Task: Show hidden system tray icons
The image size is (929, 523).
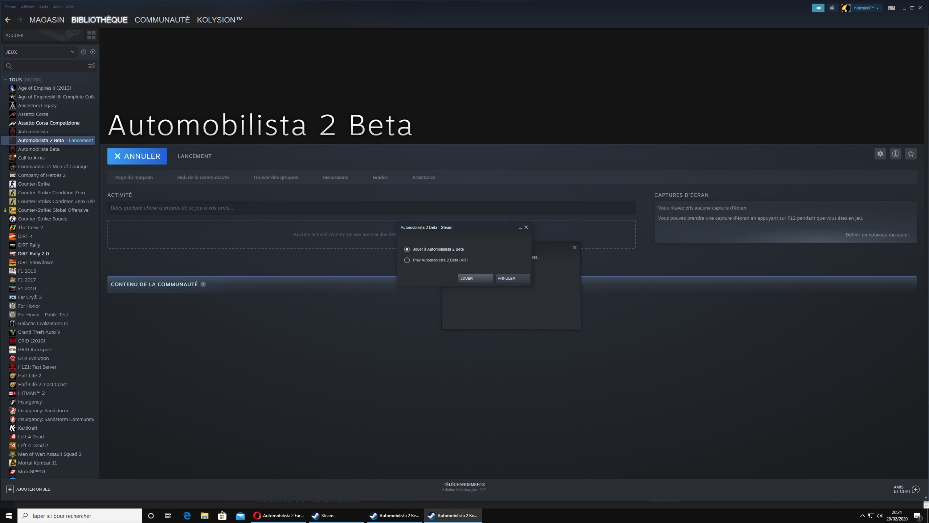Action: pos(863,516)
